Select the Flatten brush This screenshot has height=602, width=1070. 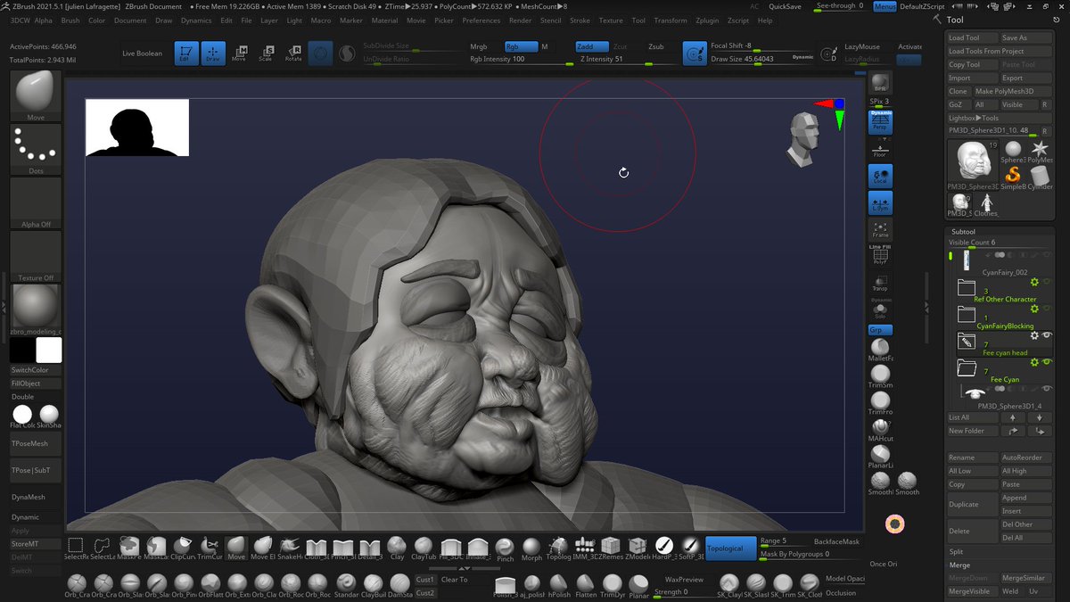[x=586, y=586]
